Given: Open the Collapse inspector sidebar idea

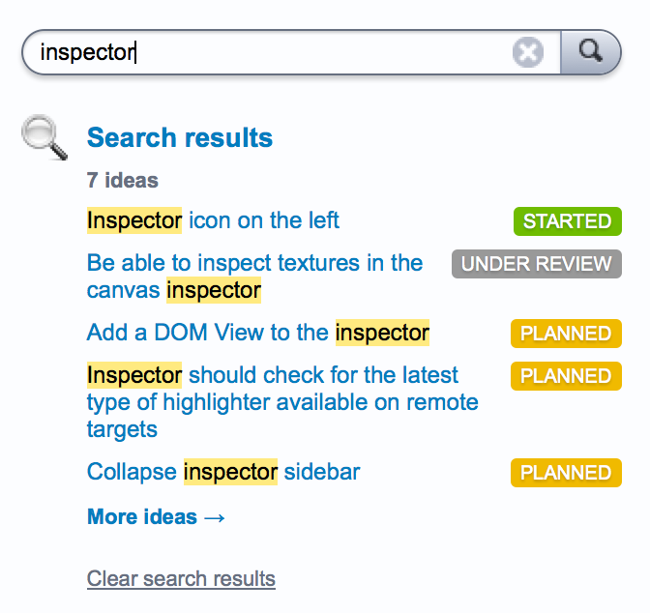Looking at the screenshot, I should (223, 472).
